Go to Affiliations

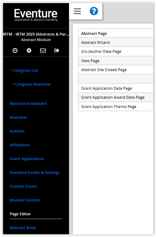coord(20,145)
